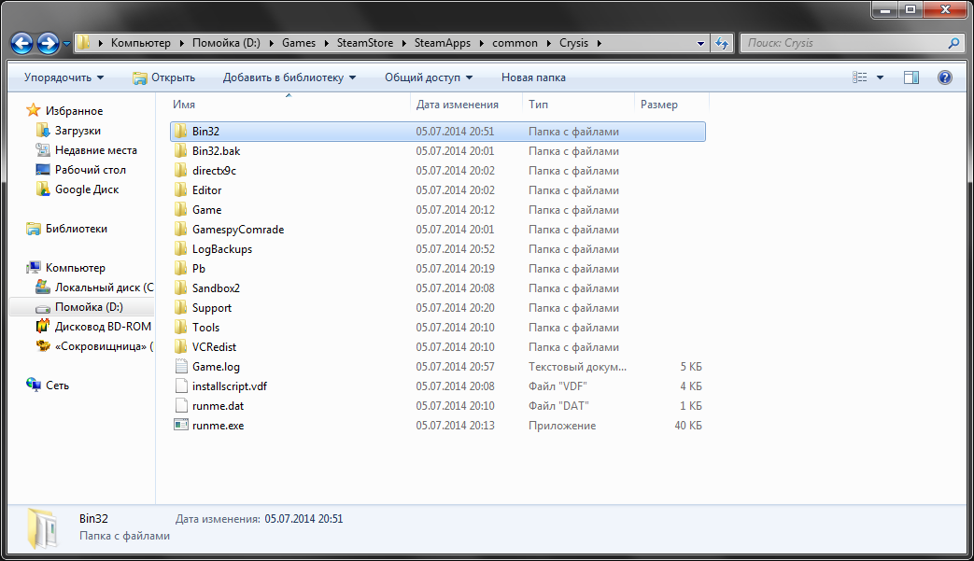
Task: Open Библиотеки in the navigation pane
Action: click(76, 229)
